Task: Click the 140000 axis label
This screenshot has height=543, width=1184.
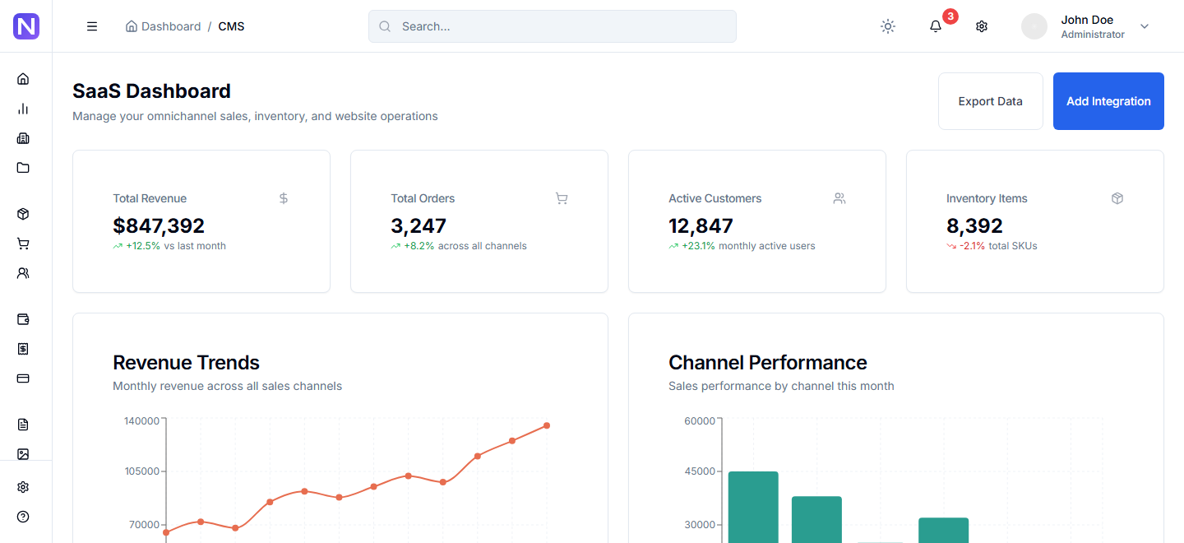Action: coord(142,421)
